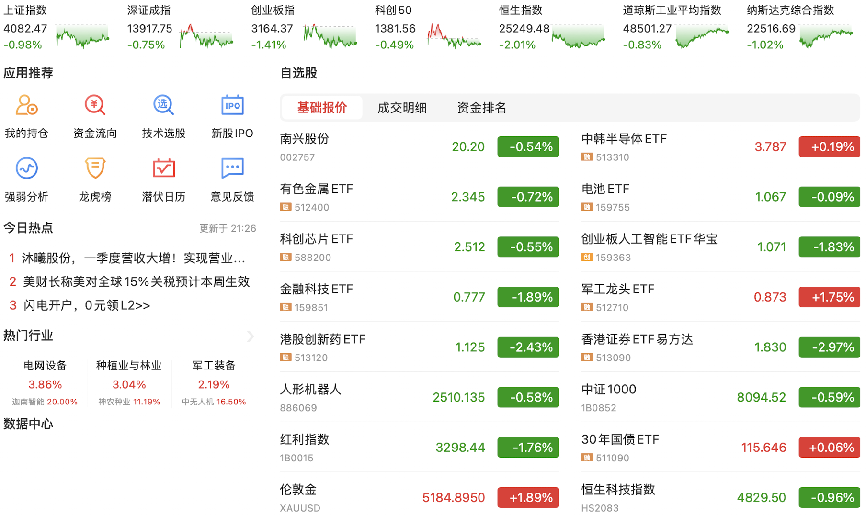Image resolution: width=866 pixels, height=515 pixels.
Task: Expand 热门行业 with the chevron arrow
Action: pyautogui.click(x=250, y=336)
